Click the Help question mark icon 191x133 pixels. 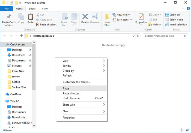coord(188,8)
